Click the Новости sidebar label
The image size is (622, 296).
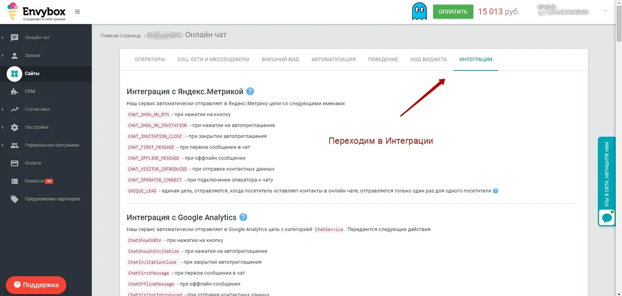(35, 181)
